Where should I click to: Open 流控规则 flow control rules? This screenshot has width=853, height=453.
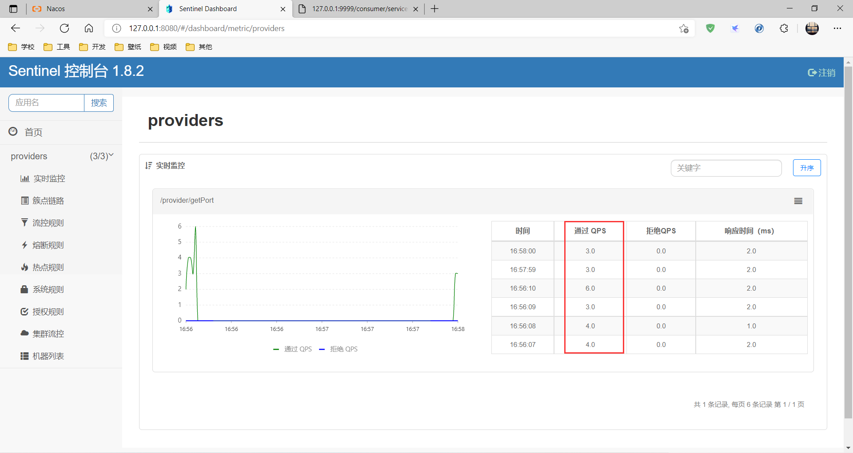pyautogui.click(x=43, y=223)
